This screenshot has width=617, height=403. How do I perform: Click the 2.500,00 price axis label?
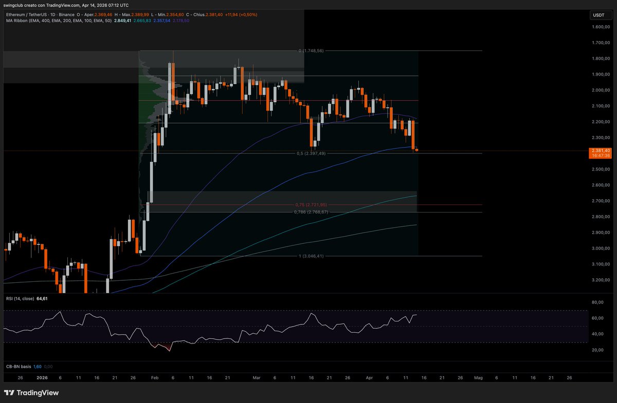pos(601,169)
